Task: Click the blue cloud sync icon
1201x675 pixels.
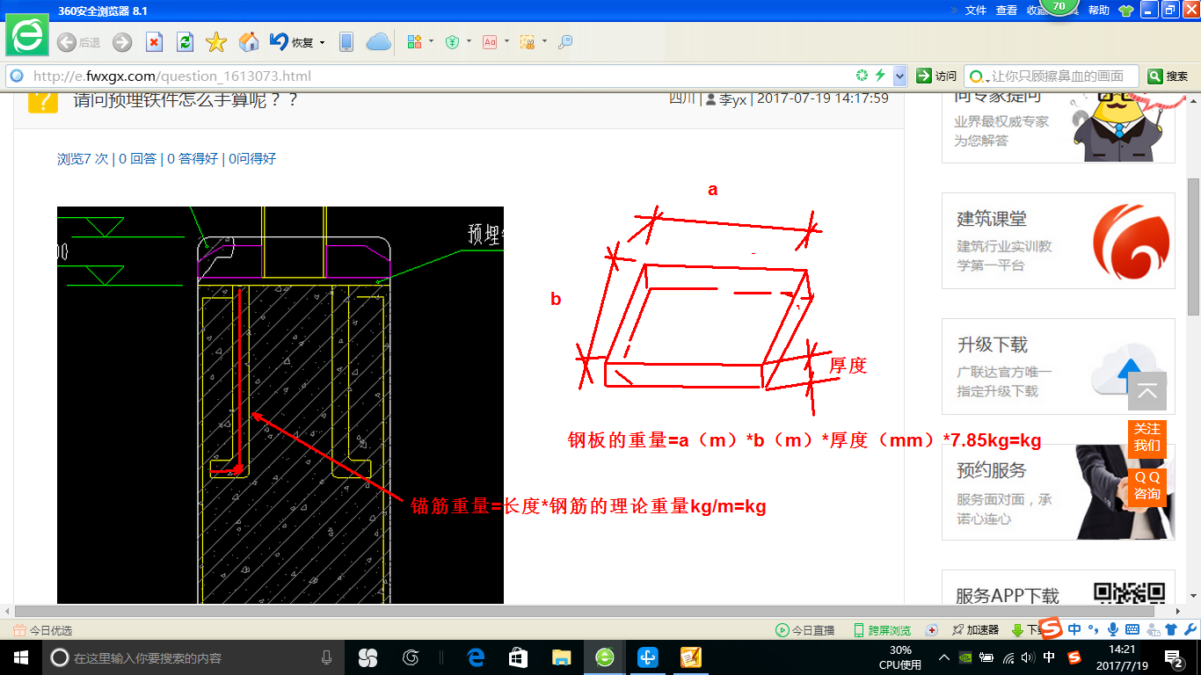Action: pos(378,42)
